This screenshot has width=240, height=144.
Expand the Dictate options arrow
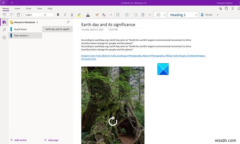click(x=218, y=15)
